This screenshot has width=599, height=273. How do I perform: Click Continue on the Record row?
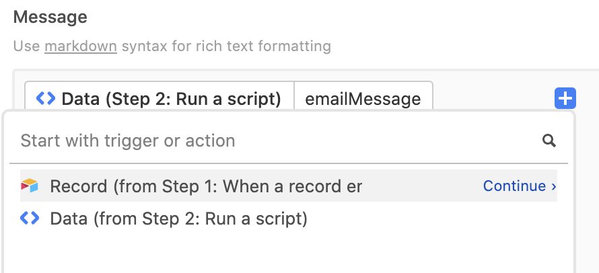pyautogui.click(x=515, y=186)
